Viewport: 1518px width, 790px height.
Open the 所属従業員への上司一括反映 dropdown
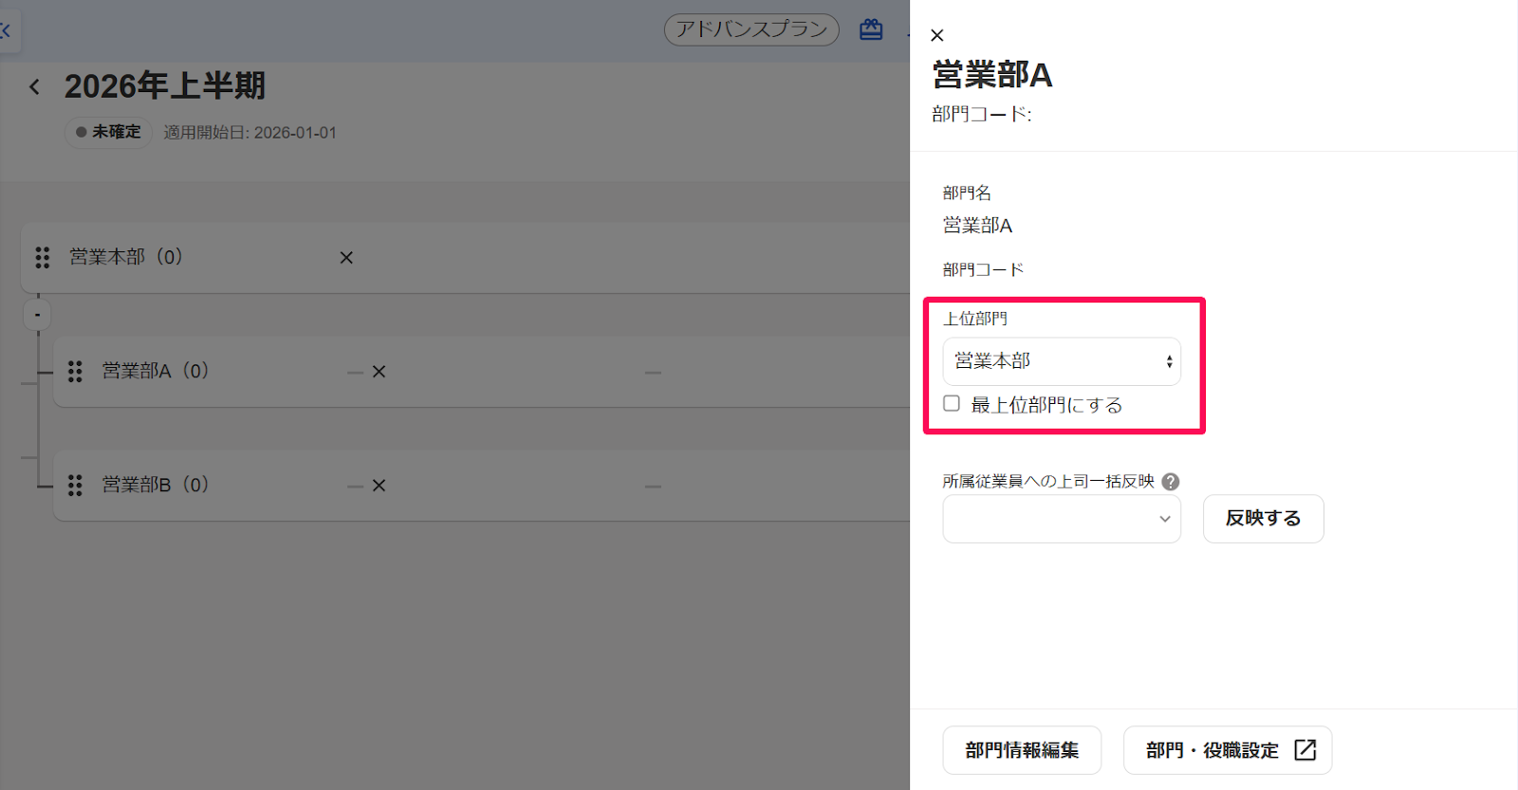[1062, 519]
